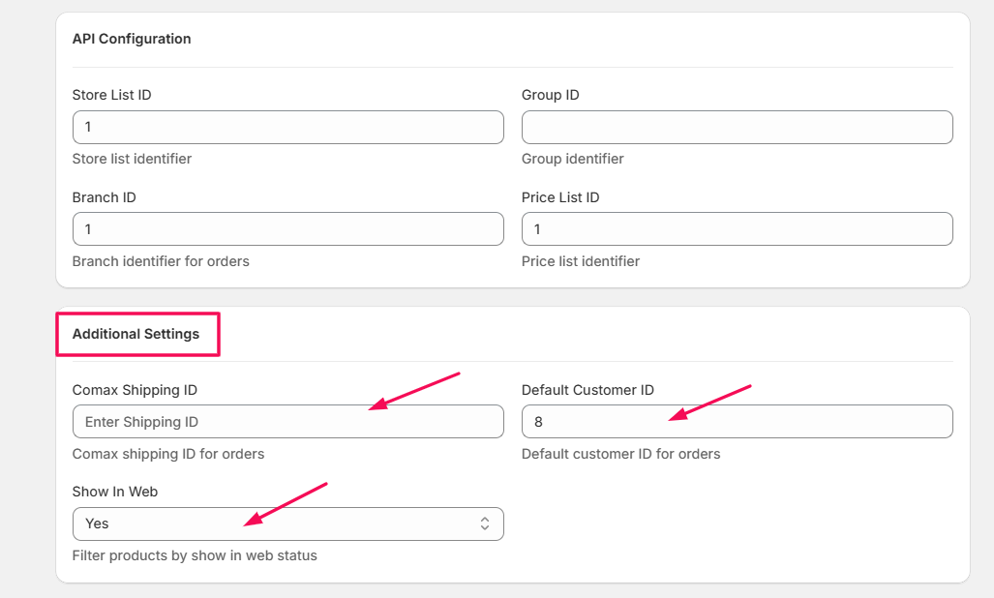Click the 'Default customer ID for orders' hint
Viewport: 994px width, 598px height.
tap(620, 454)
